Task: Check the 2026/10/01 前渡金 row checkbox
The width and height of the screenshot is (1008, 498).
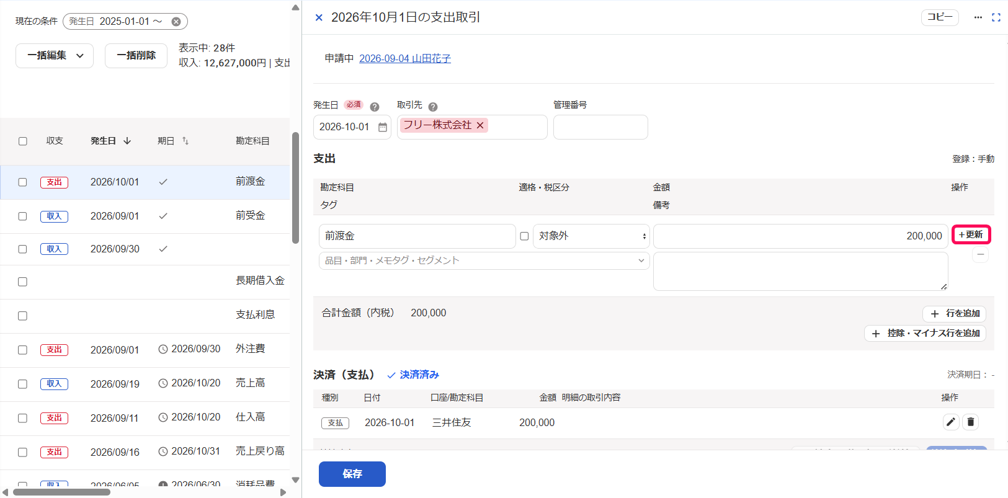Action: (x=23, y=182)
